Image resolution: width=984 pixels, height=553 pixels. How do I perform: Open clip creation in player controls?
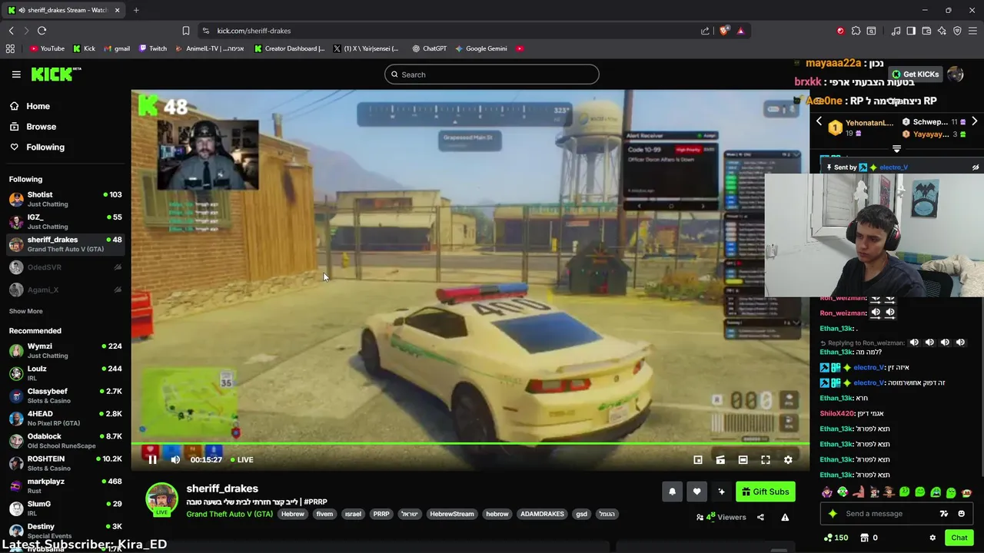[x=720, y=459]
